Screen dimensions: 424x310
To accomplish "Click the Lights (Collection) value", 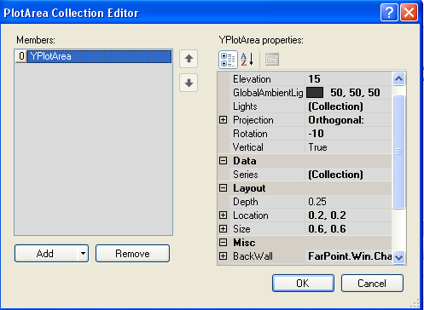I will point(335,106).
